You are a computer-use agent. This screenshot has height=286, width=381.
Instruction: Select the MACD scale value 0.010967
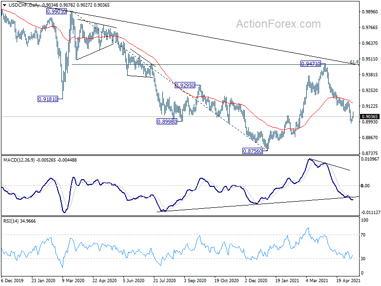pyautogui.click(x=370, y=159)
